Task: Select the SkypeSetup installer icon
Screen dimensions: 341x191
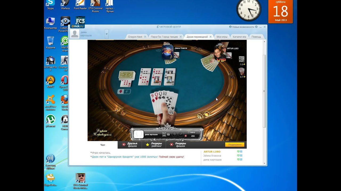Action: click(50, 180)
